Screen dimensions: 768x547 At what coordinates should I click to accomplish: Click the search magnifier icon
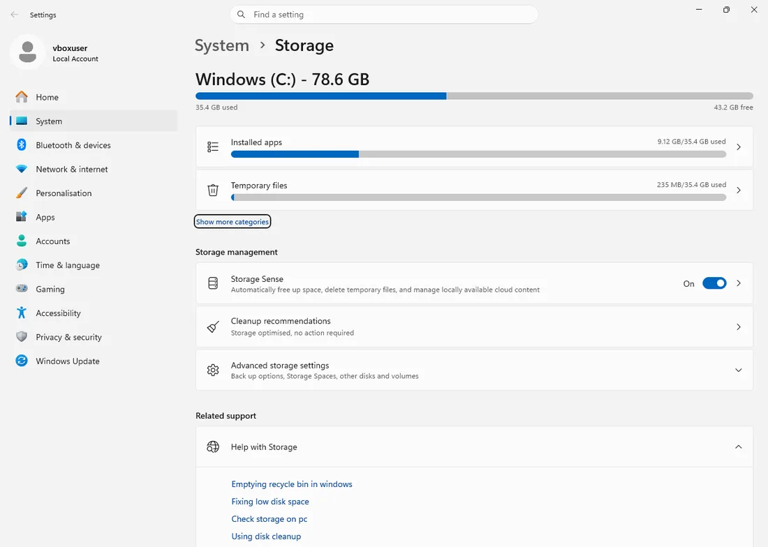[241, 15]
